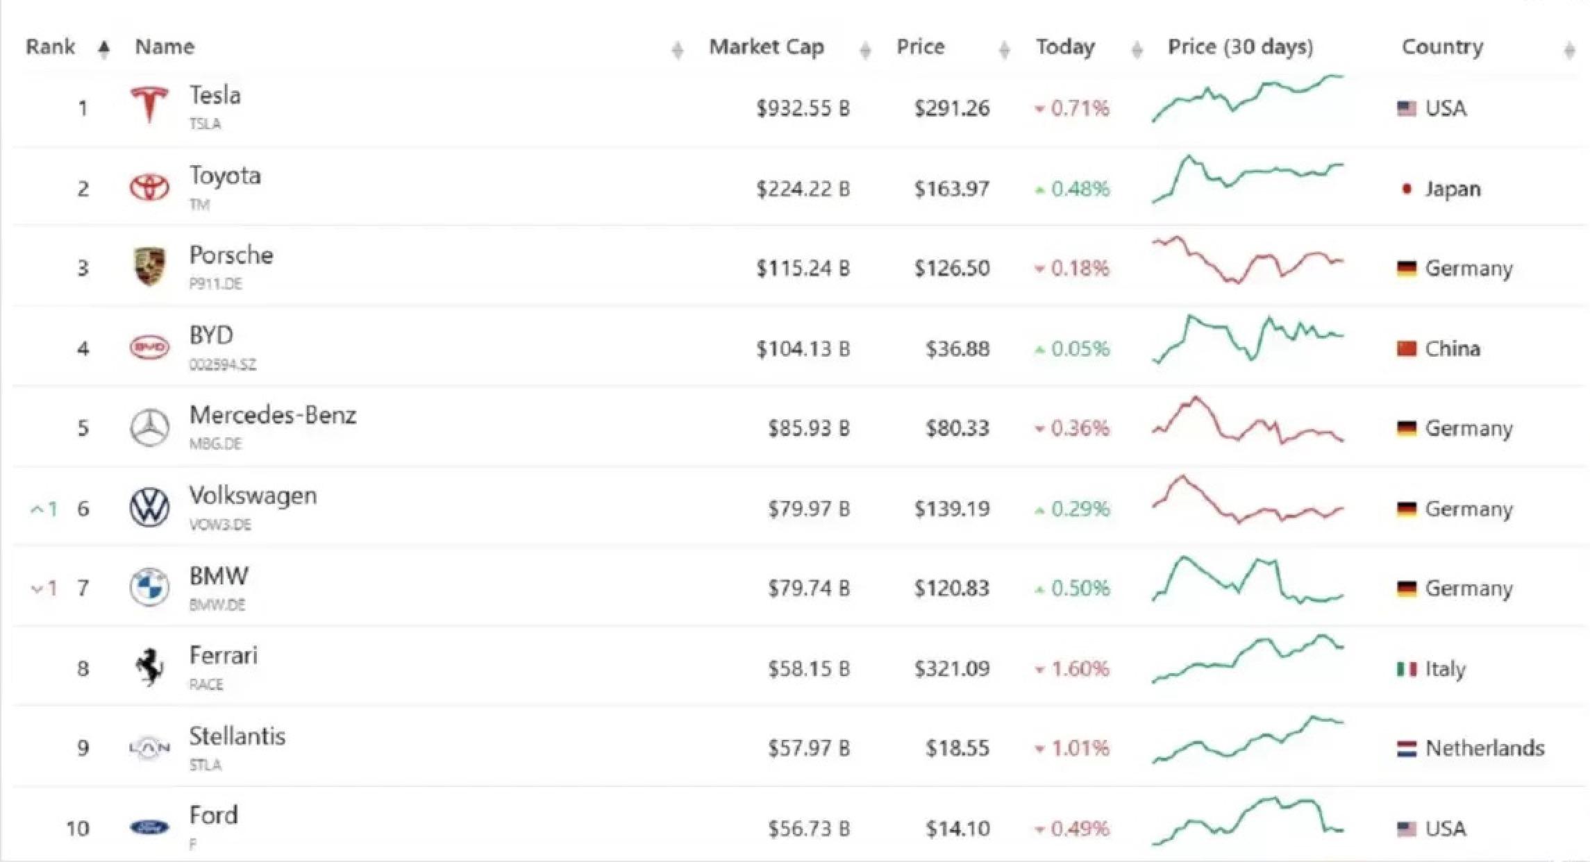Click the 0.05% daily change value
Screen dimensions: 1590x862
(1080, 348)
